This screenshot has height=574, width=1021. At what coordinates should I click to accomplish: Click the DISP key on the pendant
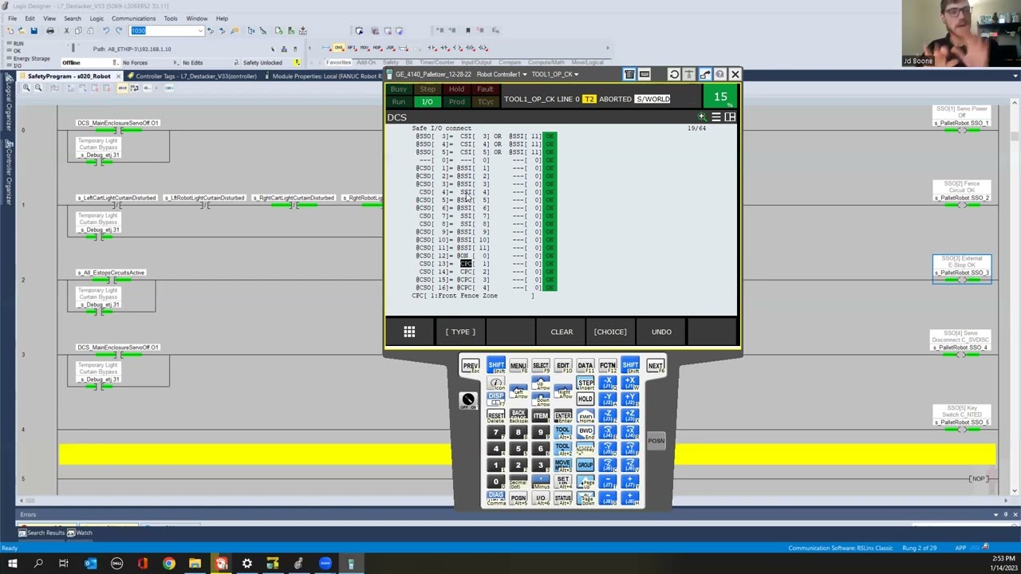coord(495,399)
